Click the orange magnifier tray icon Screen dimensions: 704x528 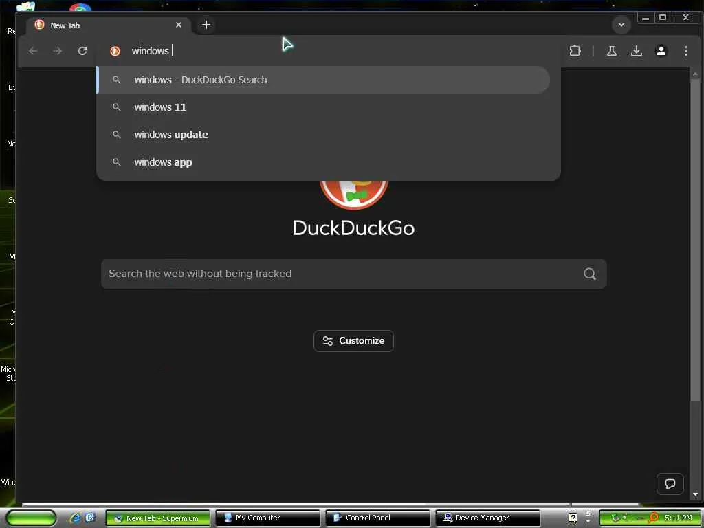(653, 517)
